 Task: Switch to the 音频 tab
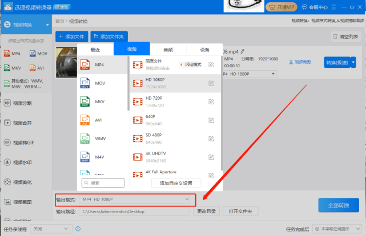pos(168,50)
